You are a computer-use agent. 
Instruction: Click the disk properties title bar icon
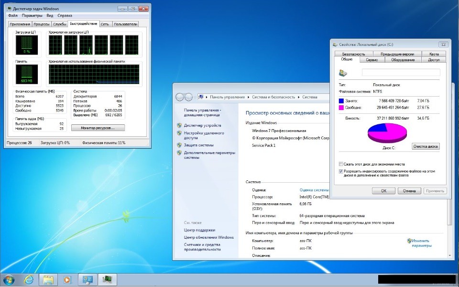pos(335,44)
